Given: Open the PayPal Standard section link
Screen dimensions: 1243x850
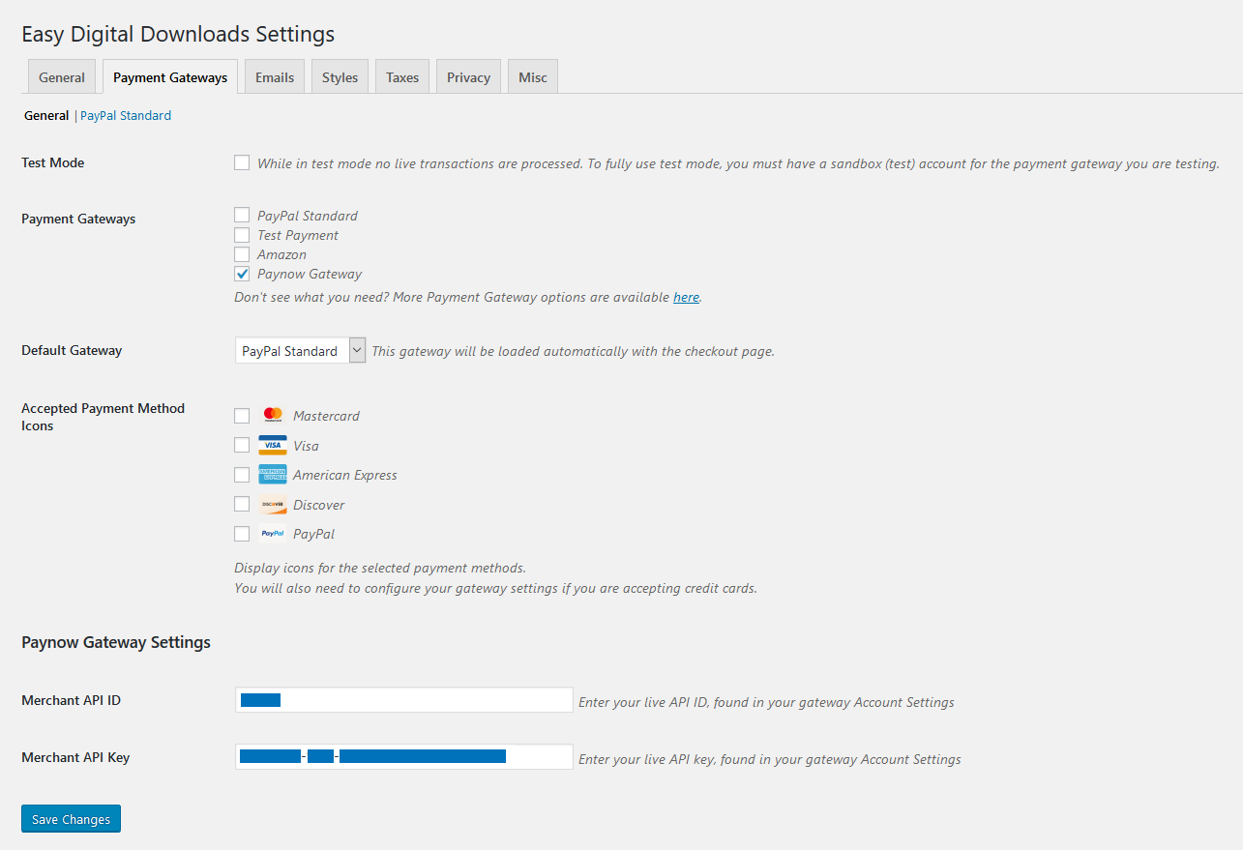Looking at the screenshot, I should pyautogui.click(x=125, y=115).
